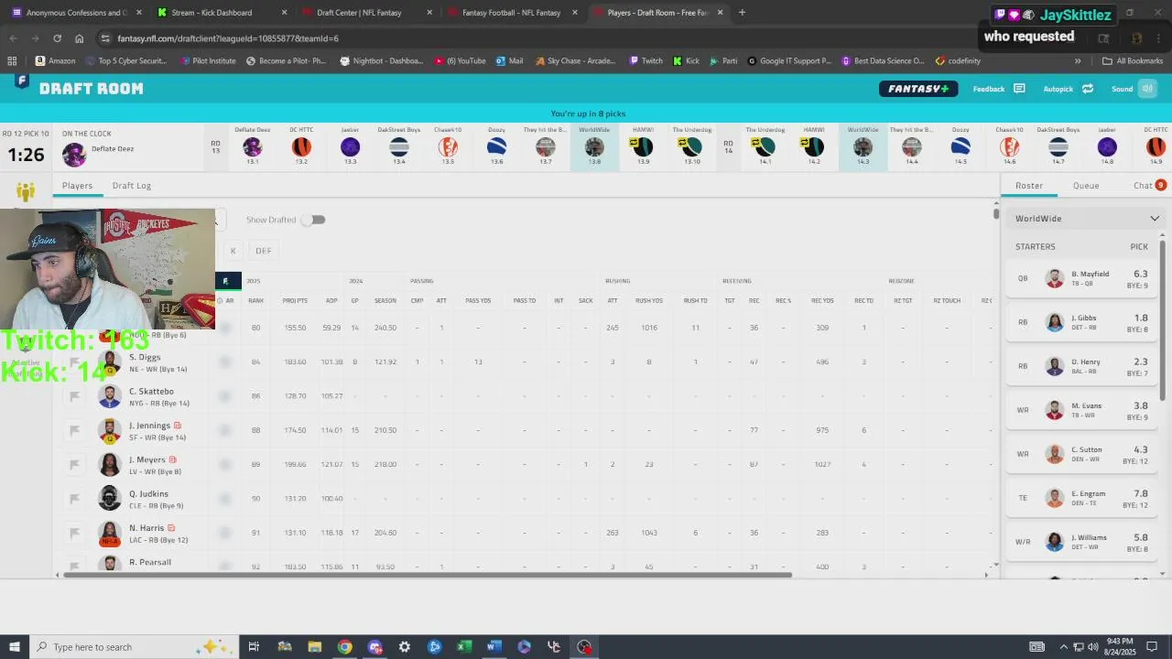This screenshot has height=659, width=1172.
Task: Click the 1043 rush yards value for N. Harris
Action: (x=649, y=533)
